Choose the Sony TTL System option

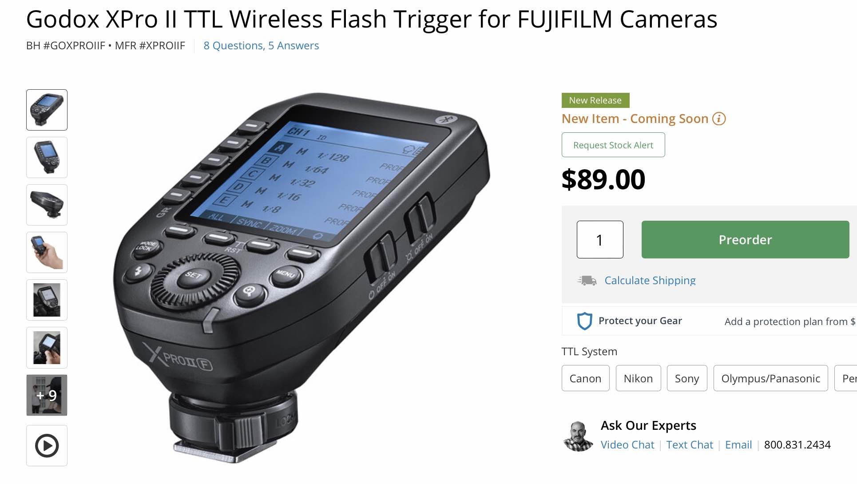click(x=686, y=378)
